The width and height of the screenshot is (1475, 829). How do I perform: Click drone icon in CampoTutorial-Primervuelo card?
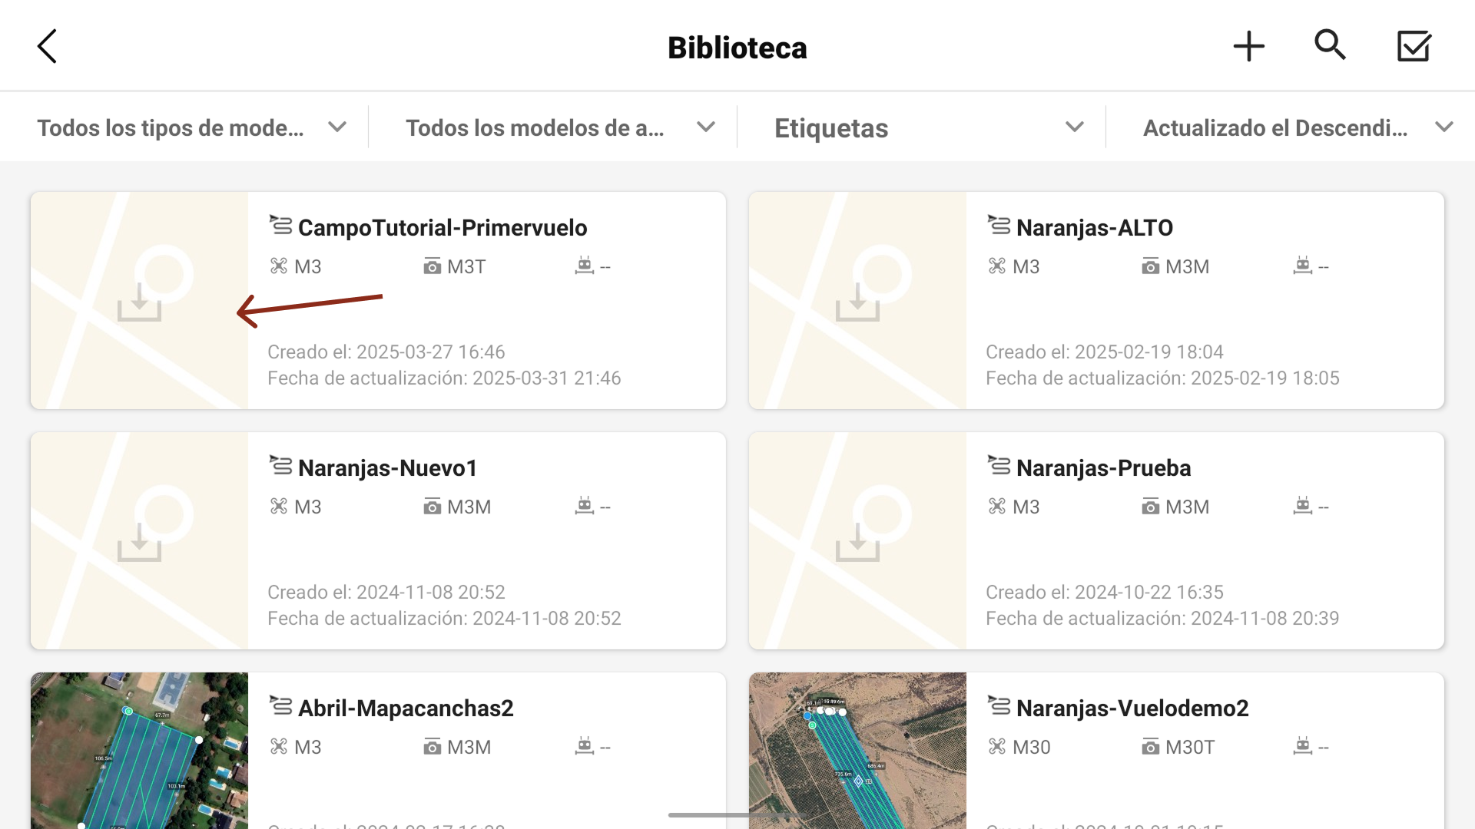[278, 266]
